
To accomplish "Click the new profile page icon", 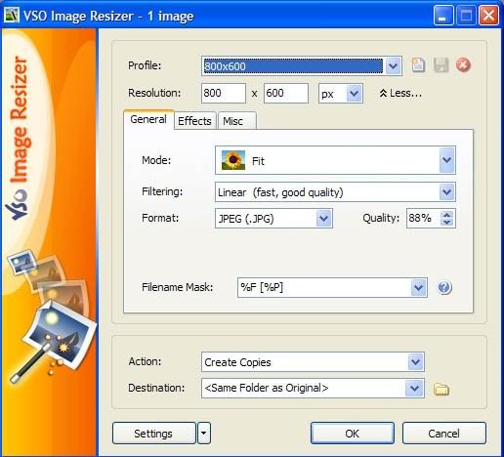I will 418,65.
